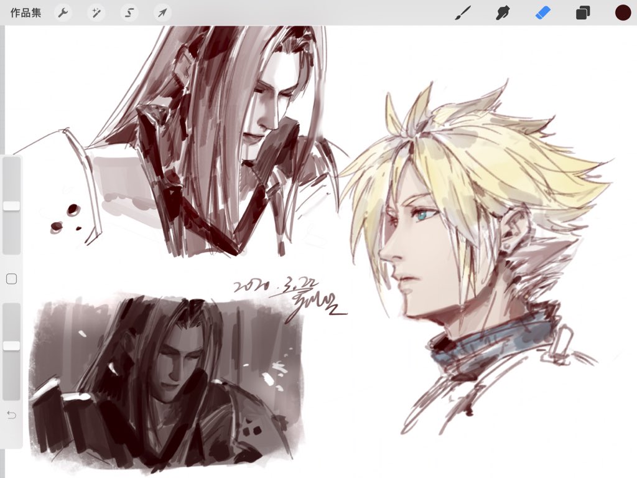Open the Actions wrench menu
The image size is (637, 478).
[63, 13]
